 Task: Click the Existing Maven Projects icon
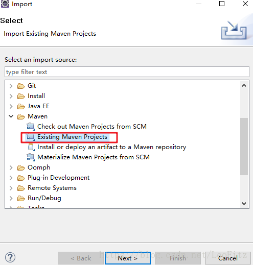(x=31, y=137)
